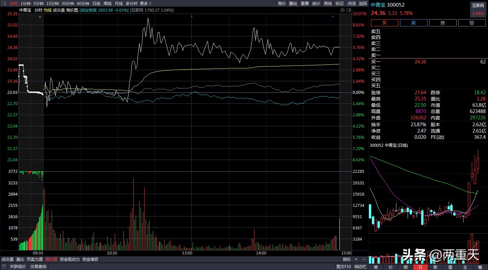This screenshot has height=270, width=488.
Task: Open the 画线 drawing tool
Action: pos(328,3)
